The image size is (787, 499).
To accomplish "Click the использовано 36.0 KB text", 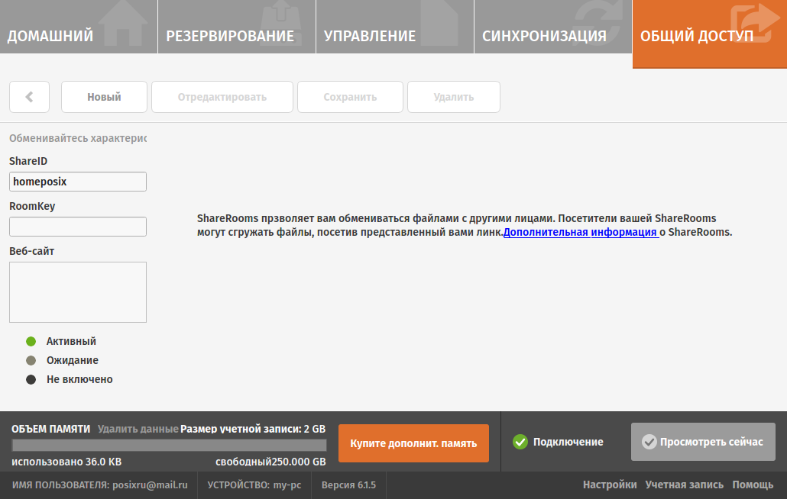I will pyautogui.click(x=66, y=462).
